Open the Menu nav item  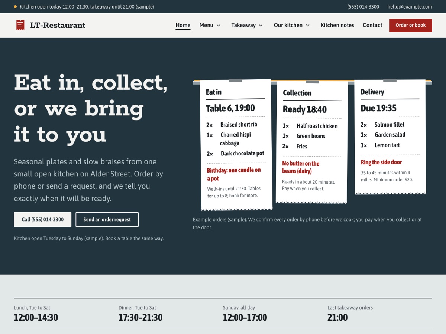pos(206,25)
